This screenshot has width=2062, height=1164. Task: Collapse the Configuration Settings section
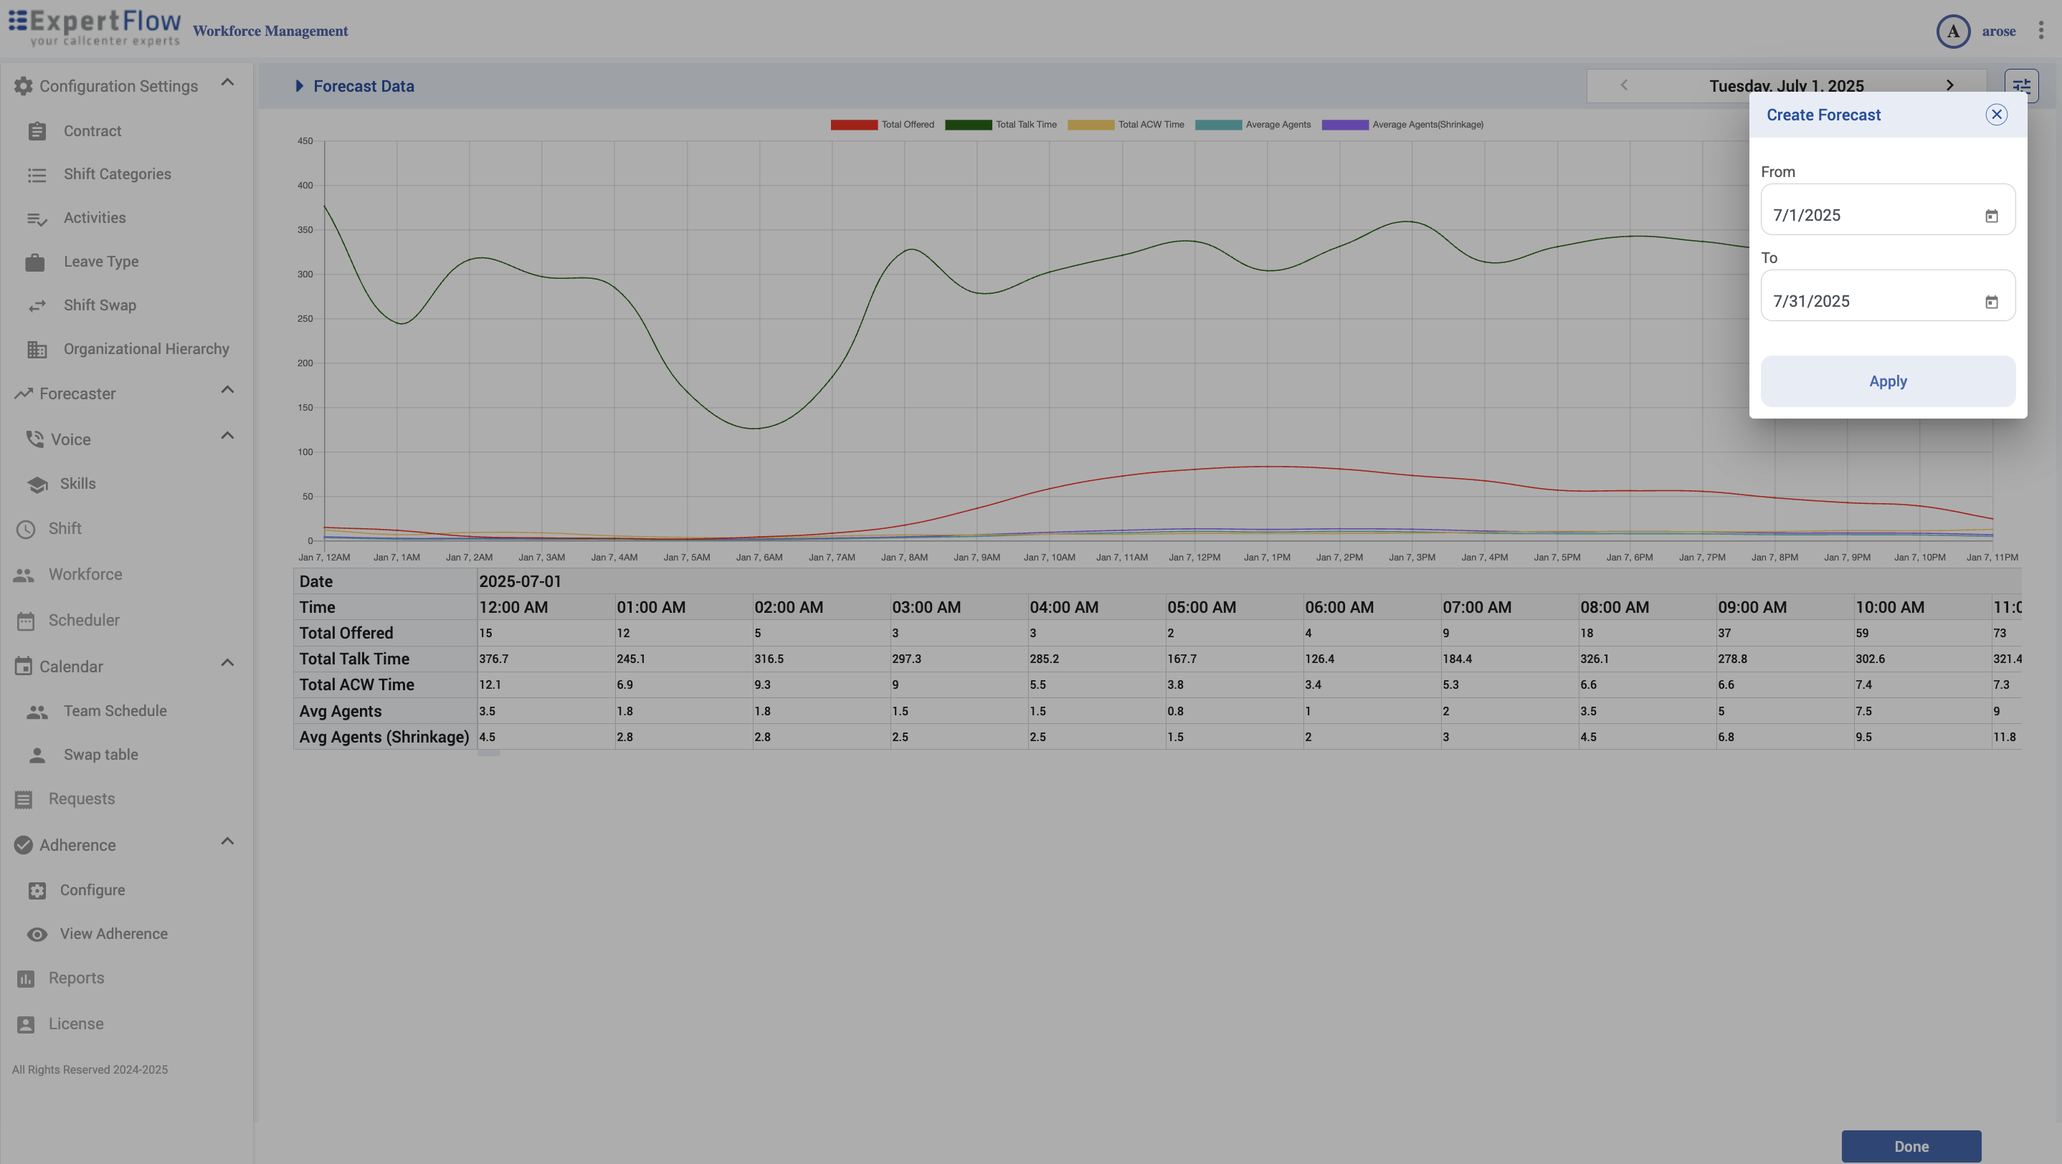[x=227, y=82]
